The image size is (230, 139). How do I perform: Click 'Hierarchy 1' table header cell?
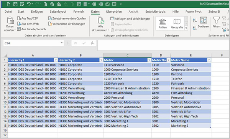click(x=33, y=60)
